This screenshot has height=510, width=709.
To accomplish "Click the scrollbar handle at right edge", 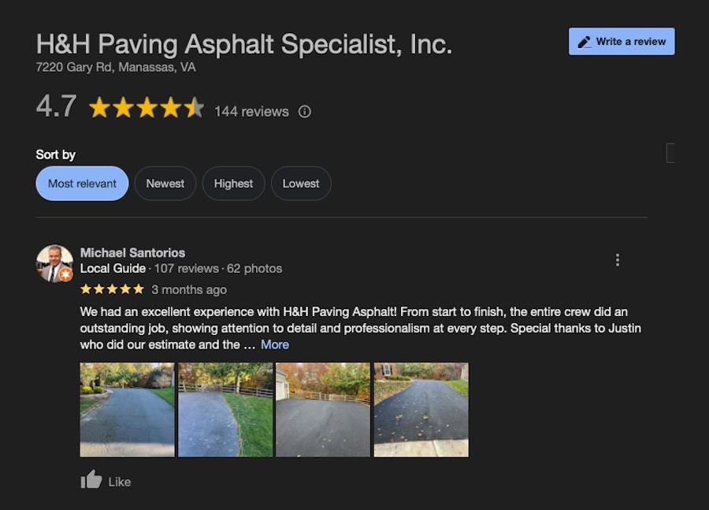I will (x=670, y=153).
